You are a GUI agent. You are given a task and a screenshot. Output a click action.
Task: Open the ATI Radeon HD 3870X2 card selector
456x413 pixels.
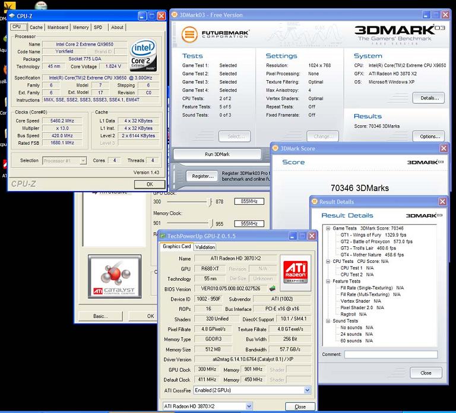[249, 406]
